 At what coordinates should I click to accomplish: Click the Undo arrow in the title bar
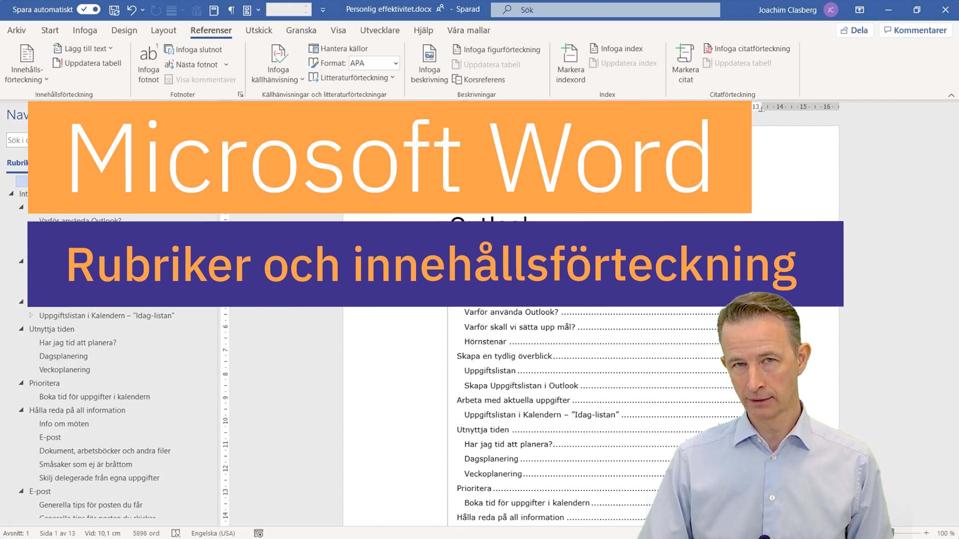(x=131, y=9)
